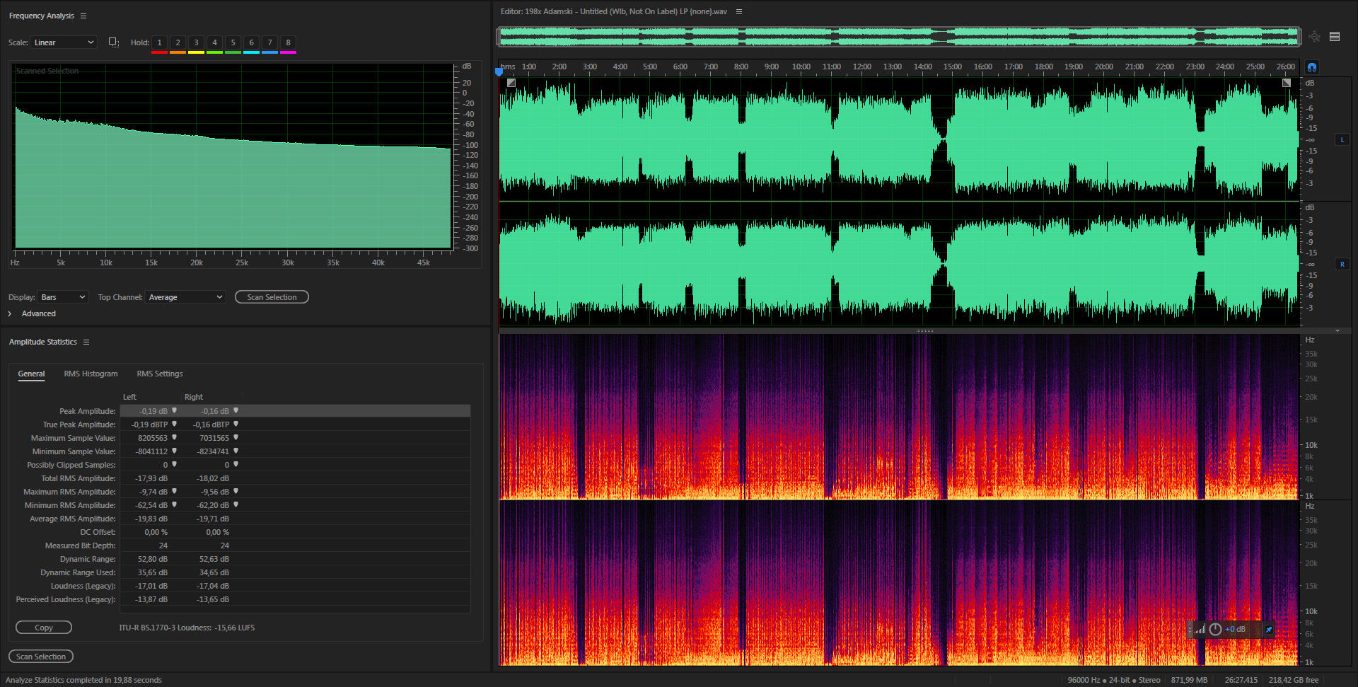Image resolution: width=1358 pixels, height=687 pixels.
Task: Click the volume knob on the HUD
Action: coord(1215,629)
